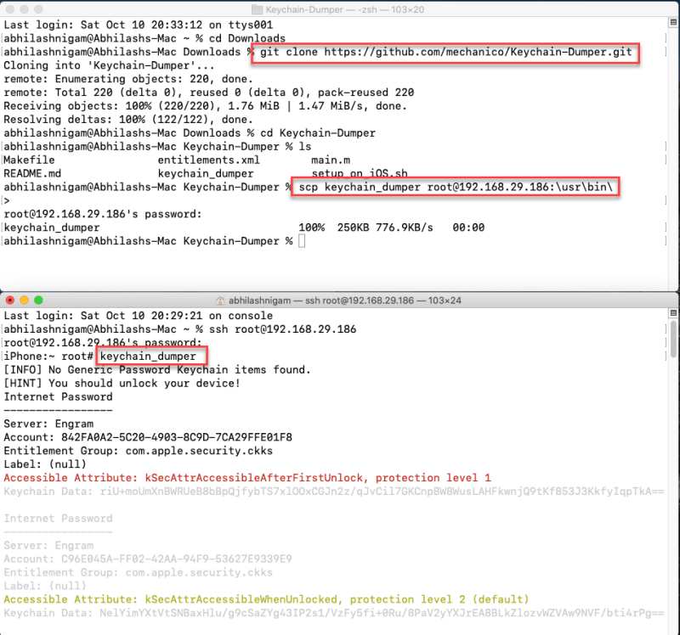Click the scrollbar thumb in the ssh terminal window
680x635 pixels.
[x=673, y=339]
